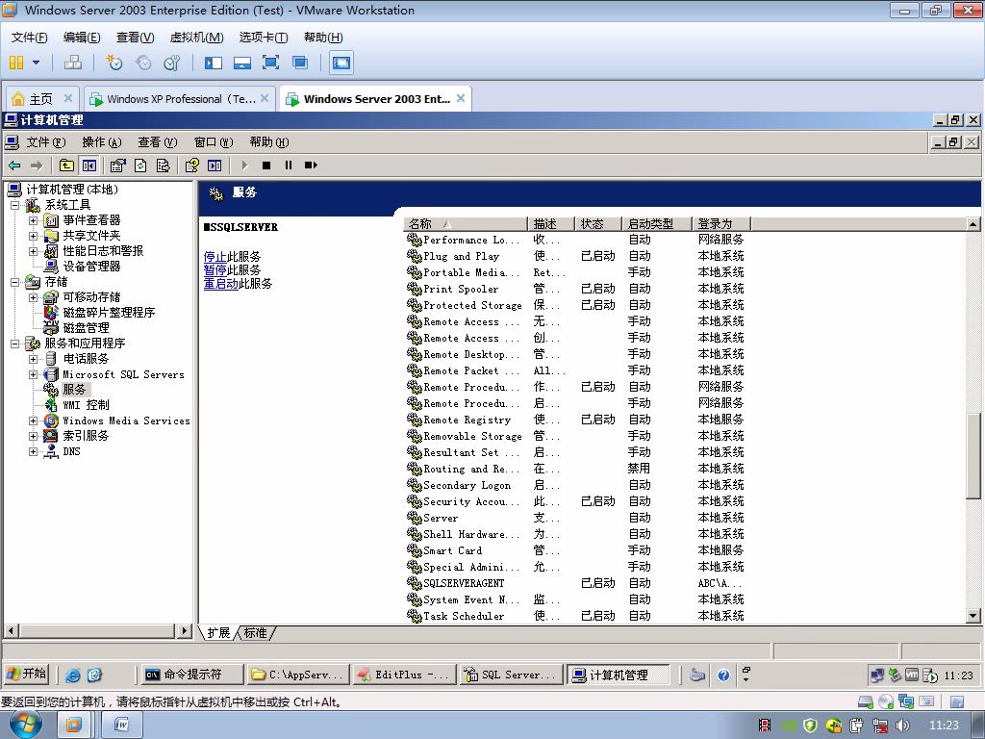
Task: Click the Up one level folder icon
Action: [66, 166]
